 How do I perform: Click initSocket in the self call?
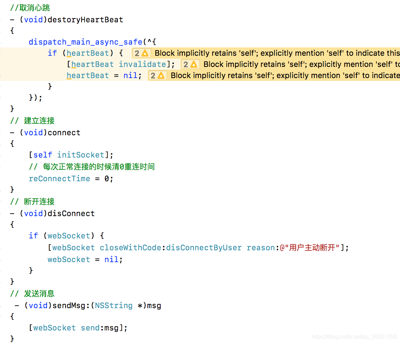[80, 155]
